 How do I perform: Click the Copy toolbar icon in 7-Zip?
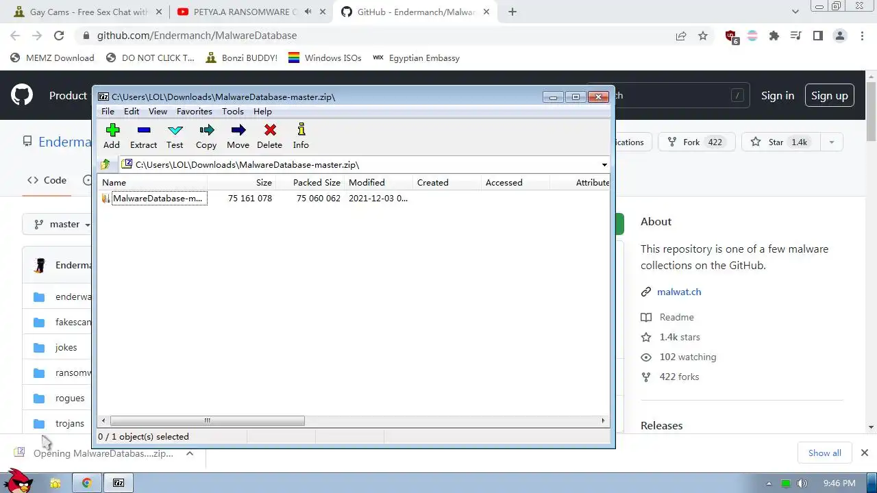(x=206, y=136)
